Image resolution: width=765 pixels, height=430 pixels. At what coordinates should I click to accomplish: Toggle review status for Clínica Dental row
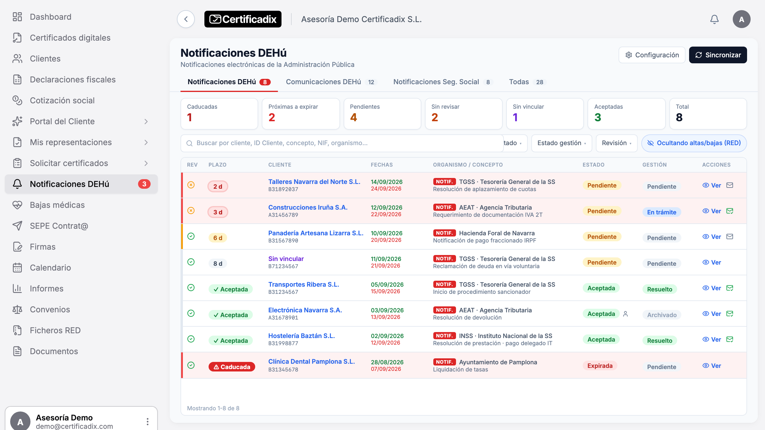tap(191, 365)
